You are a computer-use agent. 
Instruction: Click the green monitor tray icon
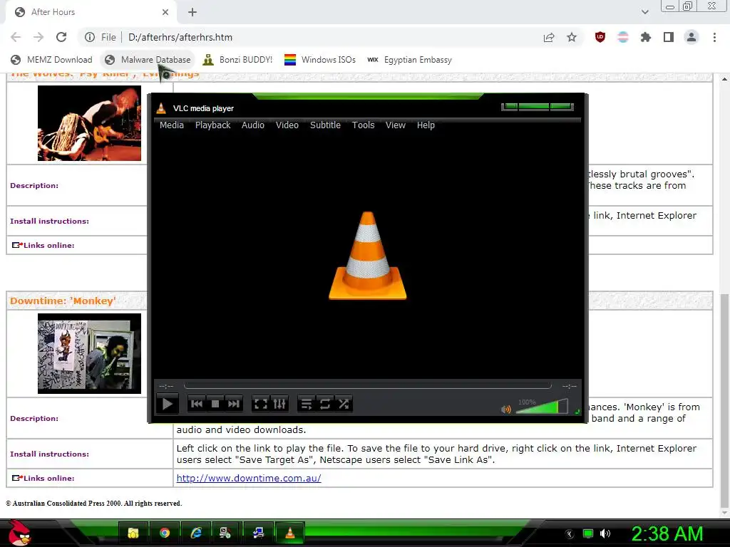(x=588, y=533)
